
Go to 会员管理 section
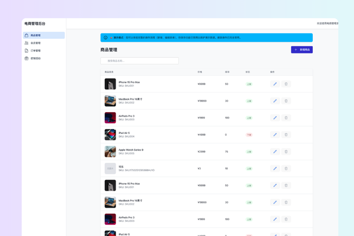44,43
